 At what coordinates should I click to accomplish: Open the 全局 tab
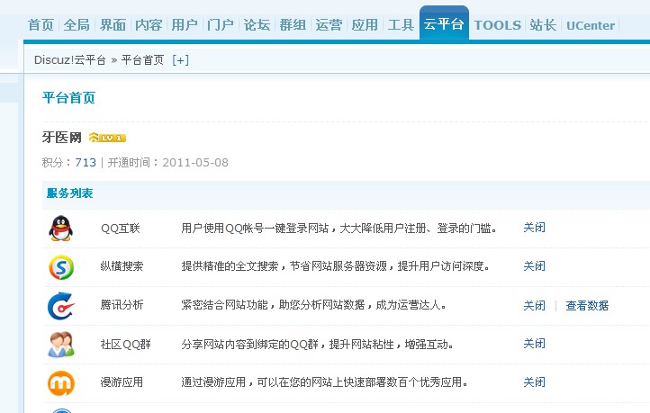(77, 25)
